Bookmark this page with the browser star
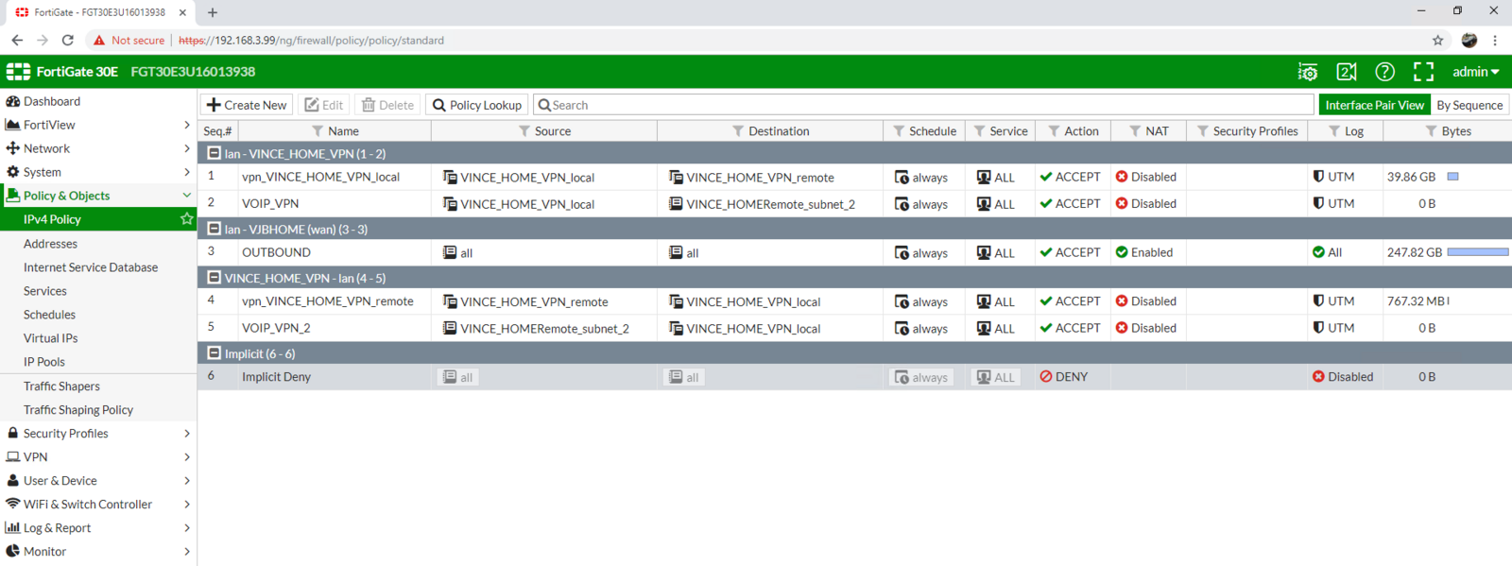The width and height of the screenshot is (1512, 566). coord(1437,41)
